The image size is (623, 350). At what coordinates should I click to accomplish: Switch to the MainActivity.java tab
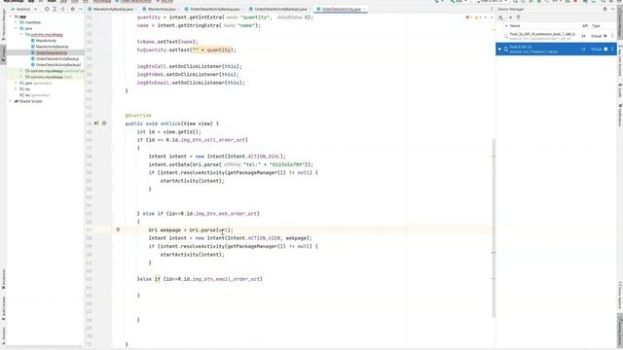(x=161, y=9)
